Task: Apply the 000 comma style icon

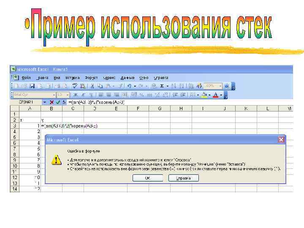Action: pyautogui.click(x=149, y=95)
